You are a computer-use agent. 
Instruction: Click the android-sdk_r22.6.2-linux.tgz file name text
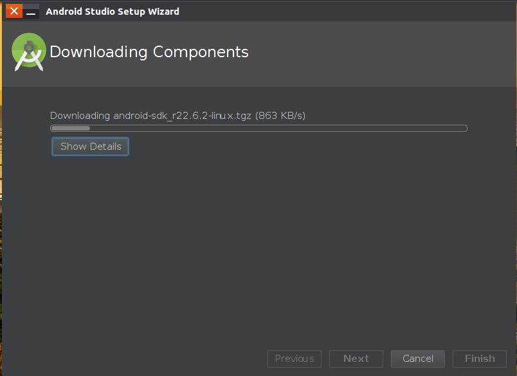pos(182,116)
